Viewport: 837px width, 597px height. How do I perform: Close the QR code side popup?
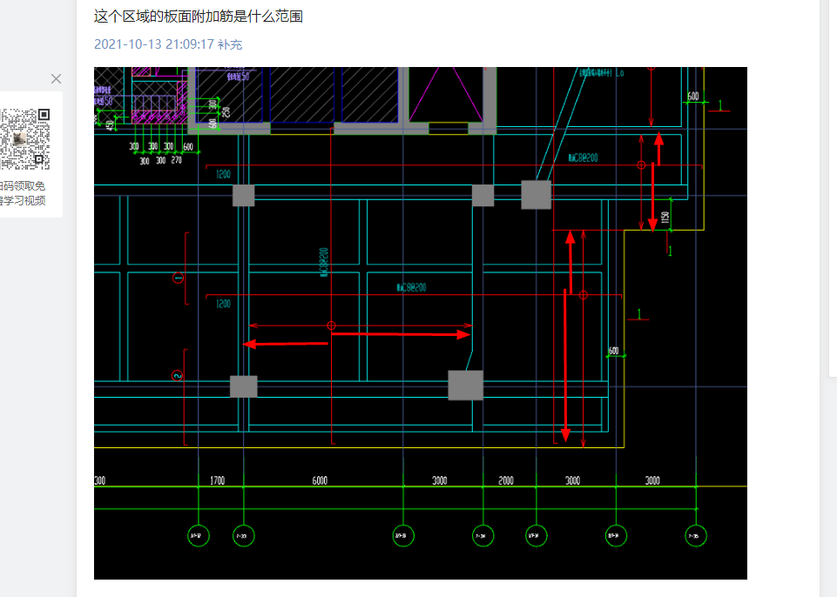[56, 79]
